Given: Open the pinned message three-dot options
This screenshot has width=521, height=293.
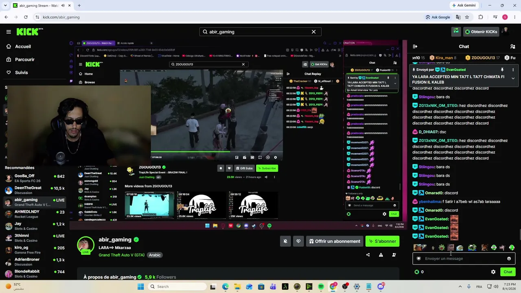Looking at the screenshot, I should [x=513, y=70].
